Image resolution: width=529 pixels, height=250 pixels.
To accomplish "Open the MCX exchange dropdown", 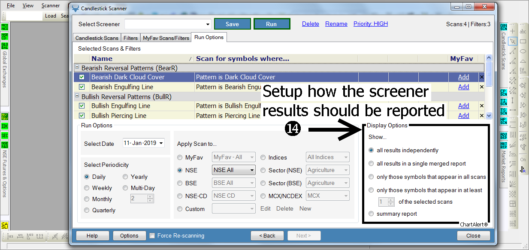I will pyautogui.click(x=328, y=196).
